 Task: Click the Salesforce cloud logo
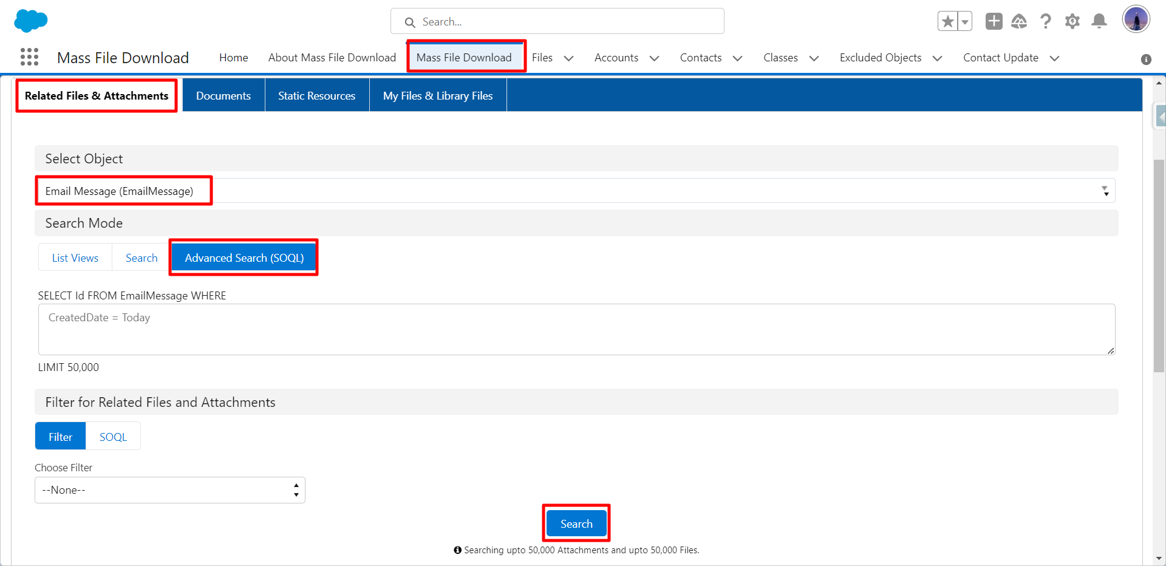pos(30,21)
